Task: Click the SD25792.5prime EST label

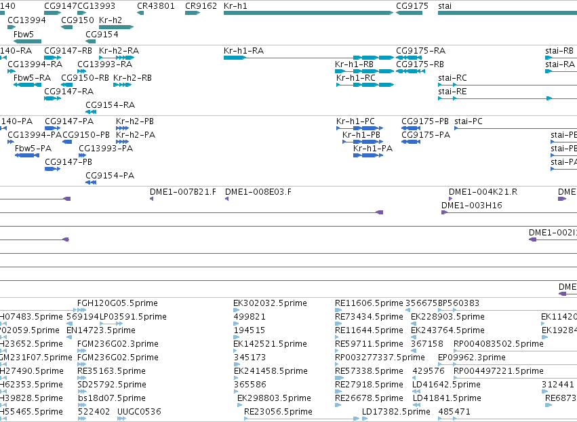Action: coord(112,385)
